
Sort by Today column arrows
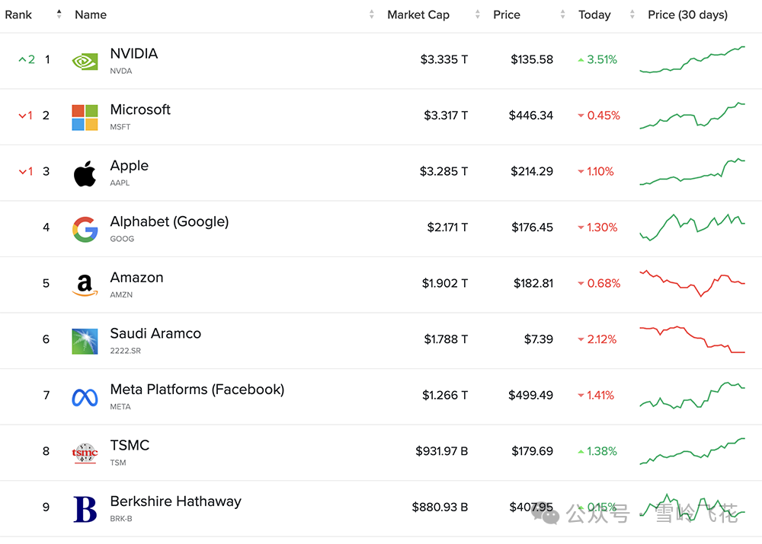point(632,14)
